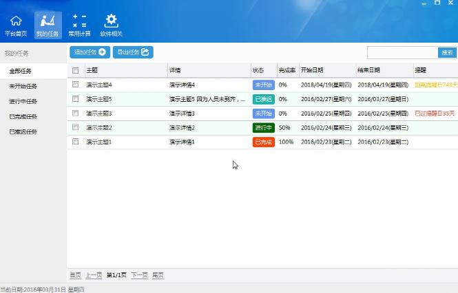Image resolution: width=458 pixels, height=293 pixels.
Task: Toggle the select-all checkbox in header
Action: click(76, 70)
